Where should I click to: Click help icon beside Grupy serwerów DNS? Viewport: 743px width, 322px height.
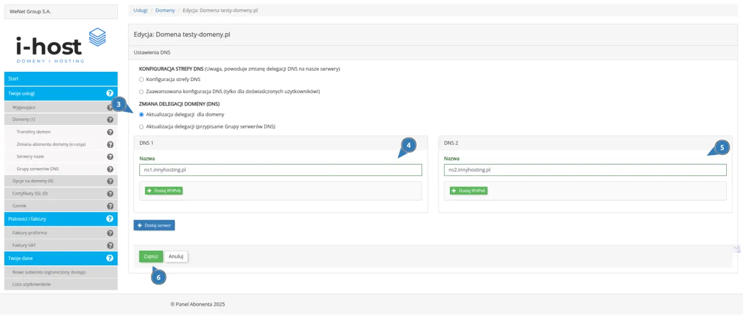110,169
